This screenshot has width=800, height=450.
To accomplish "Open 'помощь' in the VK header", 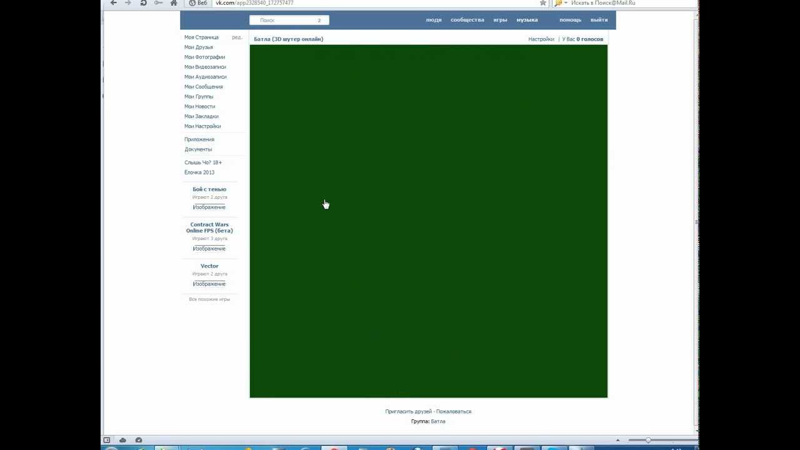I will pyautogui.click(x=570, y=20).
